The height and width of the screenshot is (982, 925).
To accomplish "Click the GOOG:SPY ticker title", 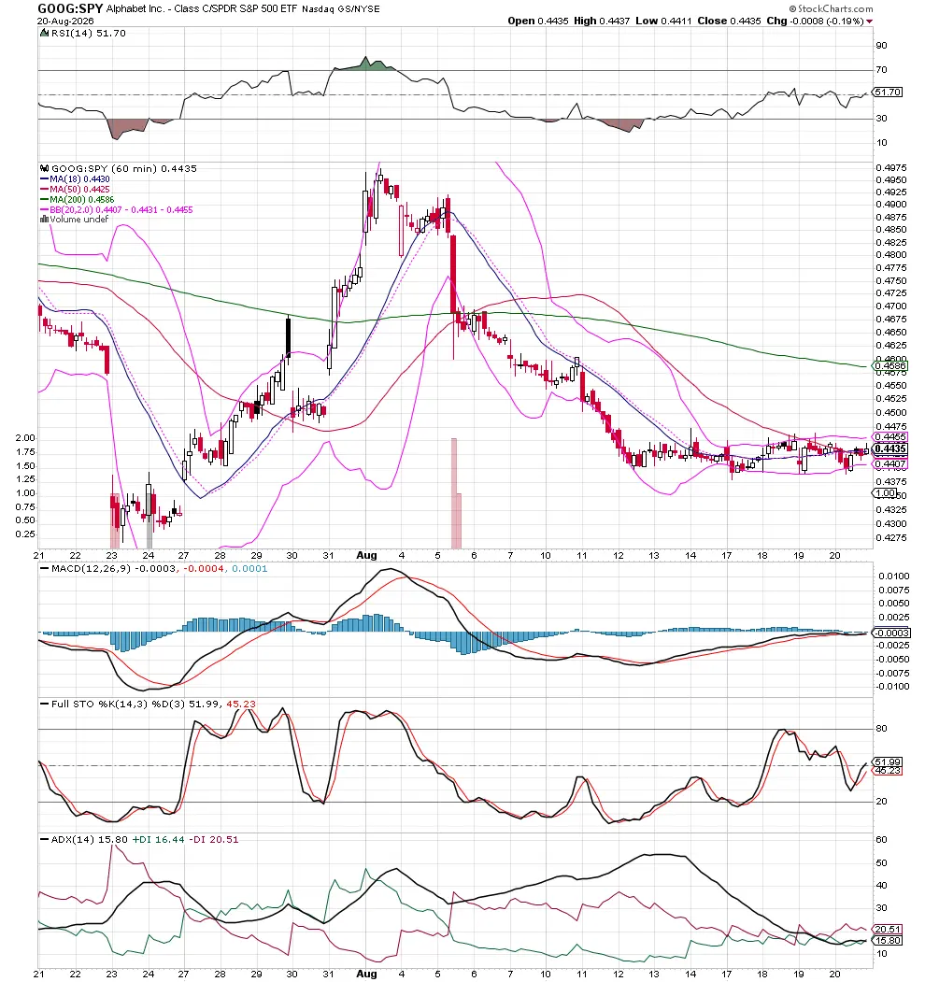I will click(70, 8).
